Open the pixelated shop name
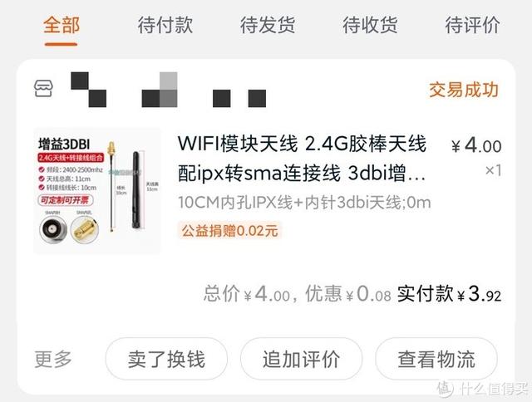 pos(168,90)
